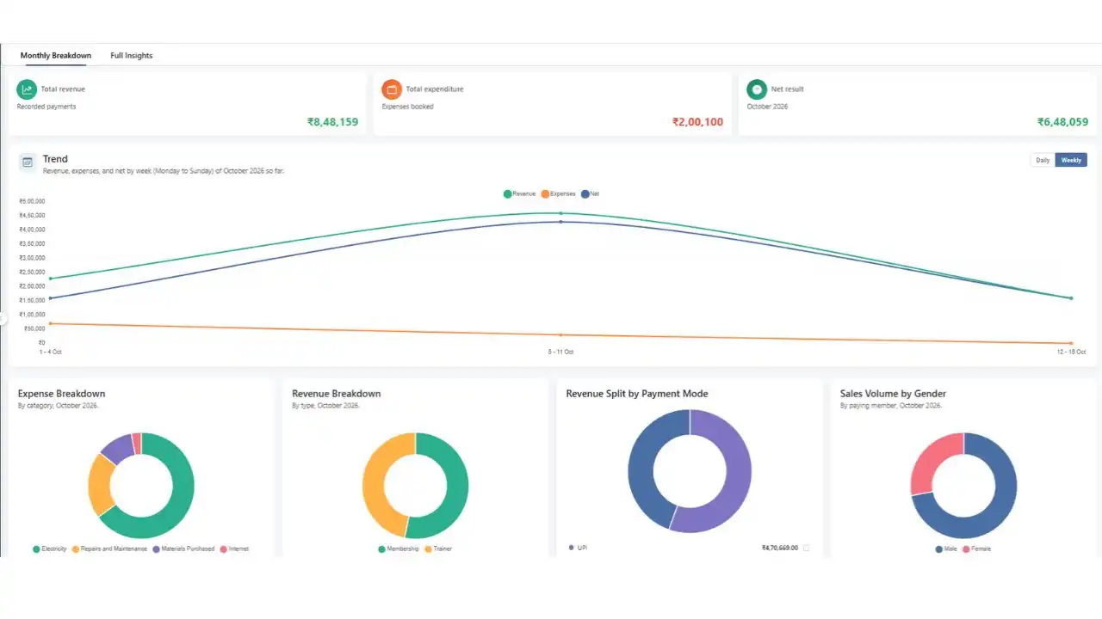
Task: Toggle the Expenses series in Trend legend
Action: click(x=558, y=194)
